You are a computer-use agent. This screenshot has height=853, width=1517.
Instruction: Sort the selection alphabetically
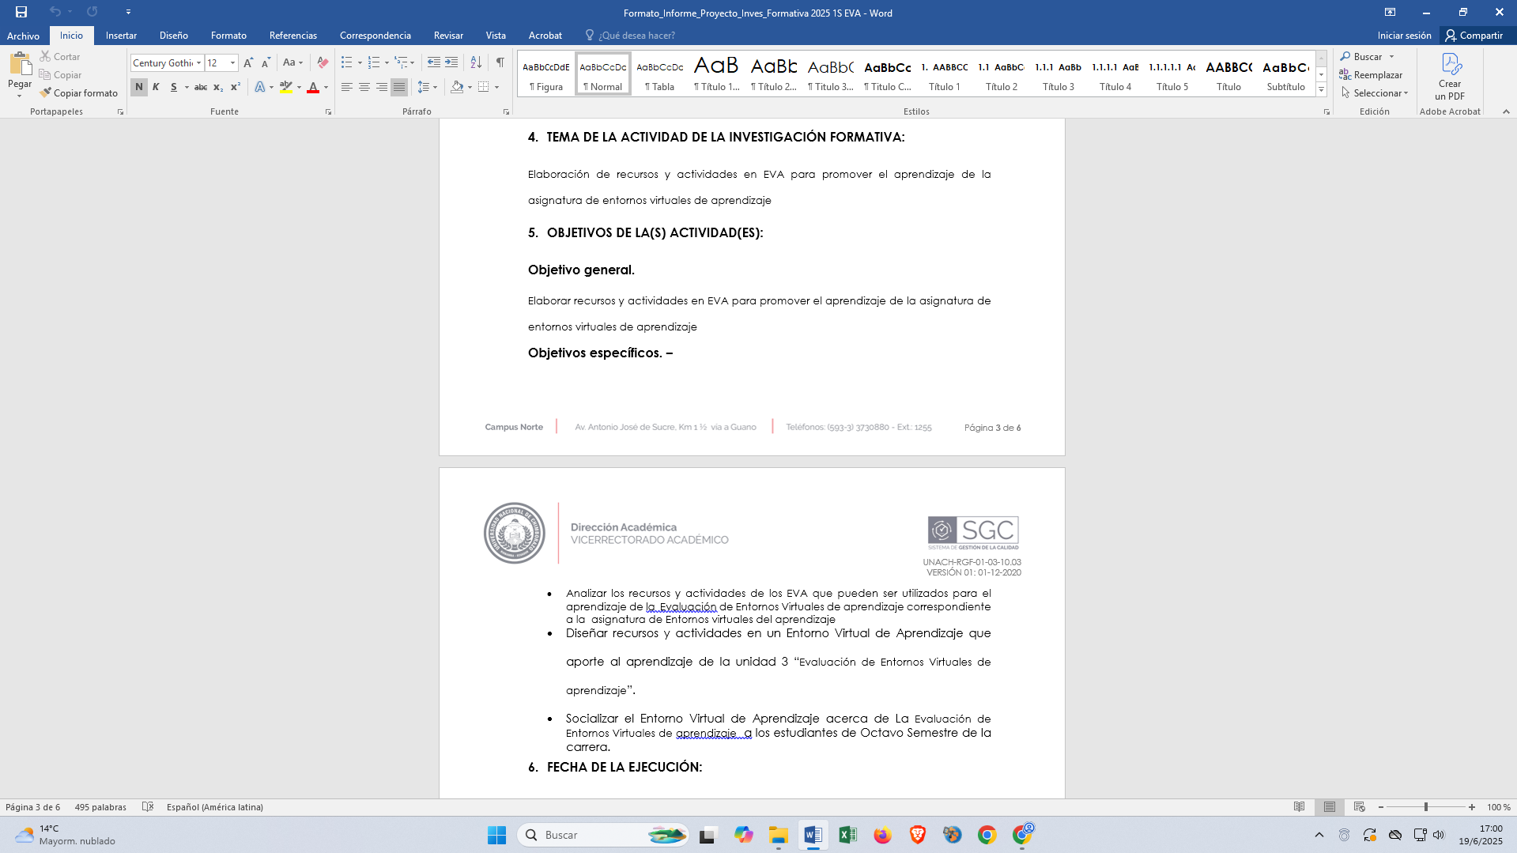(476, 62)
